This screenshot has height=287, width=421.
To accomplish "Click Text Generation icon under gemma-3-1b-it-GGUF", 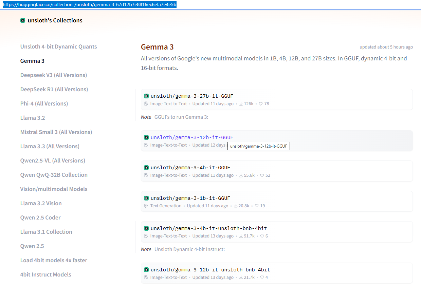I will click(x=146, y=206).
